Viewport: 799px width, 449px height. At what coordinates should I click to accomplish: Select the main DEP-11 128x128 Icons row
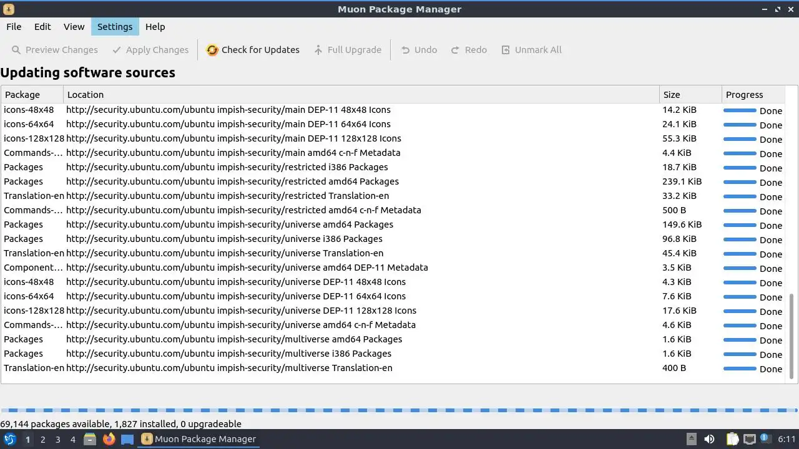tap(393, 138)
